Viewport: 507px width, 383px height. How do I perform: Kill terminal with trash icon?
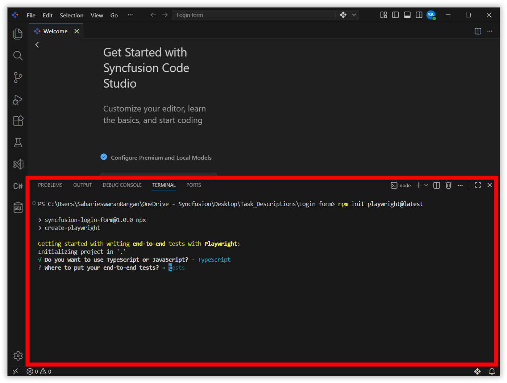click(448, 185)
